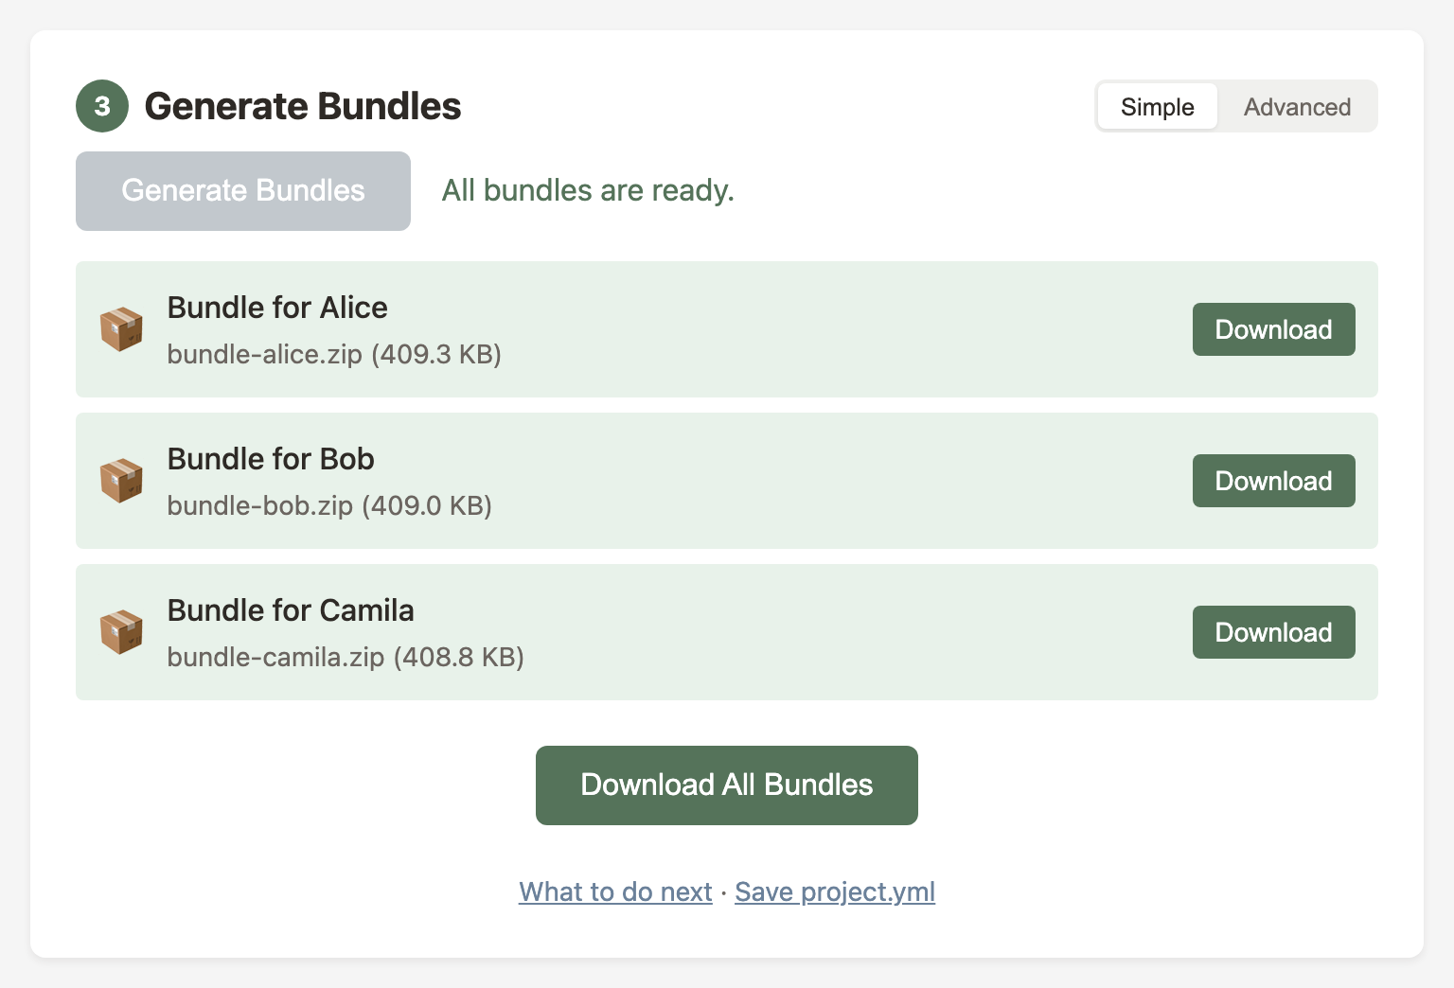The height and width of the screenshot is (988, 1454).
Task: Select the row for Bundle for Bob
Action: (x=663, y=481)
